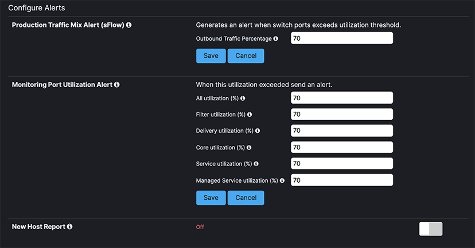Click info icon beside Production Traffic Mix Alert
The height and width of the screenshot is (248, 475).
129,25
